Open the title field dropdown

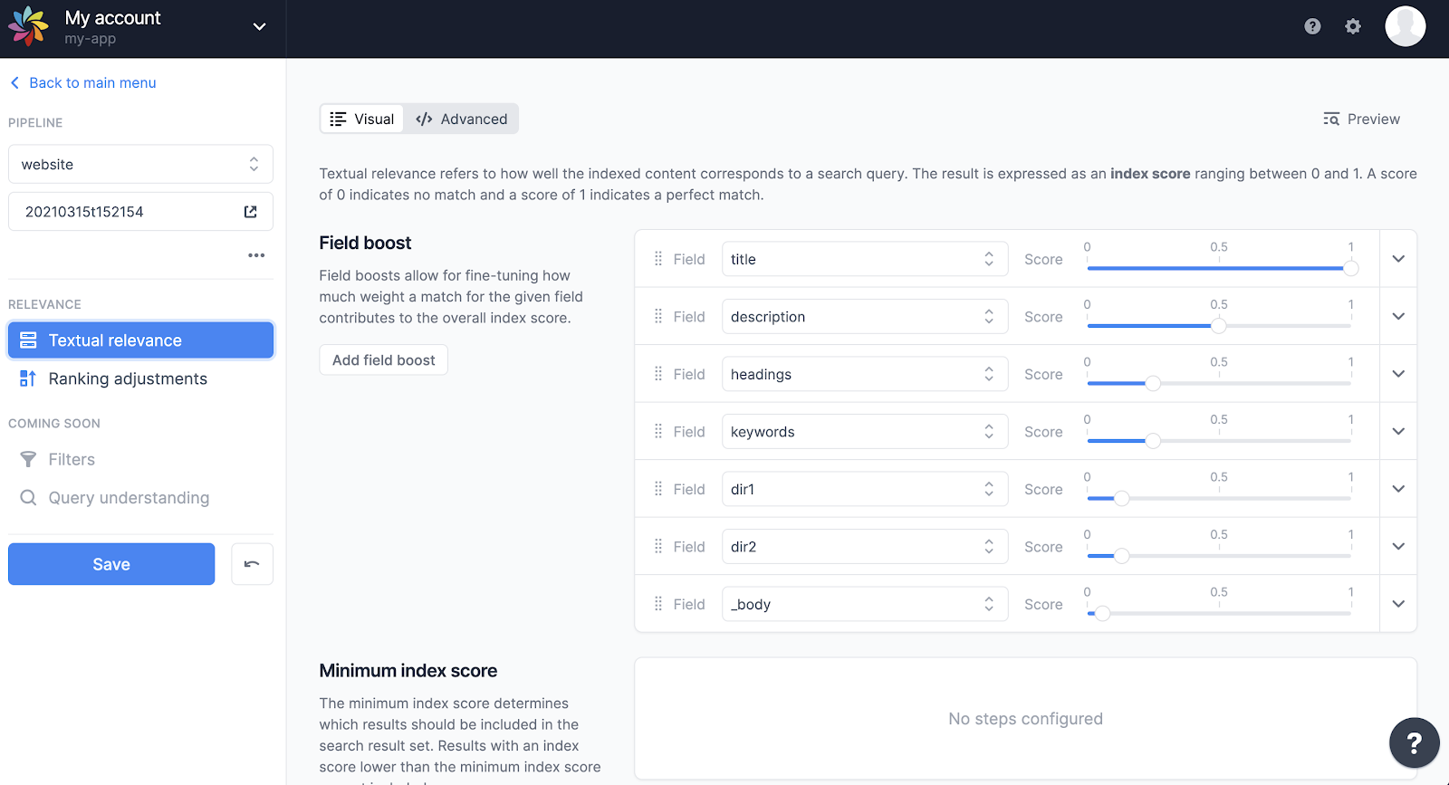(865, 259)
